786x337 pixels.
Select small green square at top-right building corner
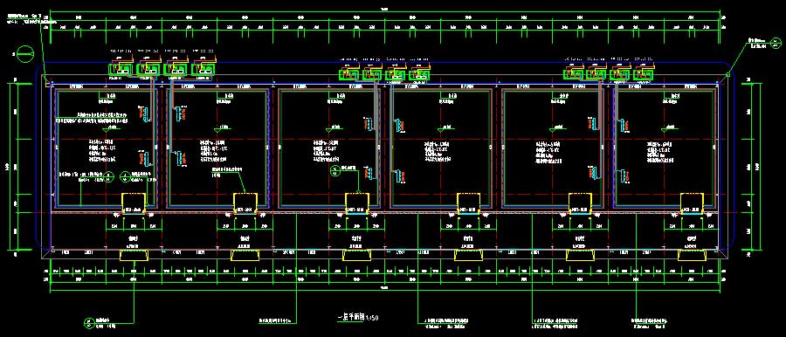point(727,75)
